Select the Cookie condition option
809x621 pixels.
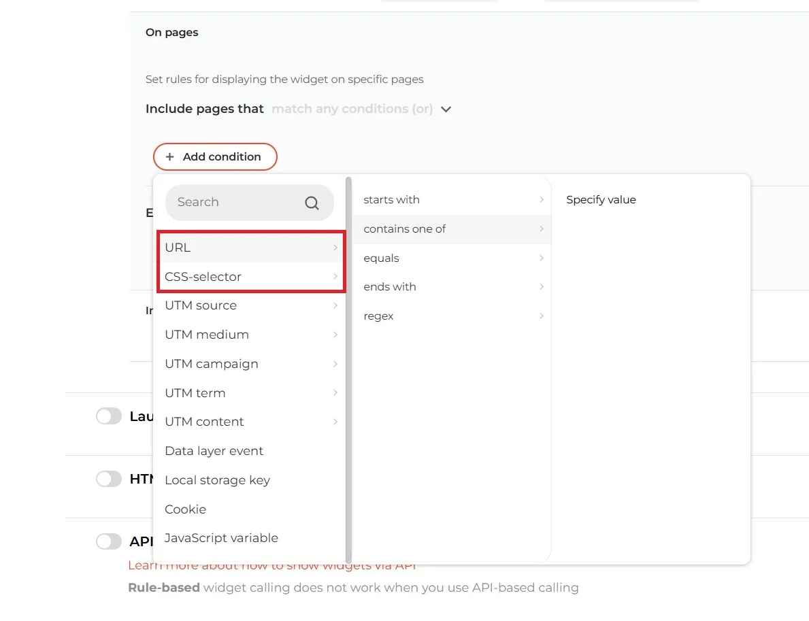point(185,509)
